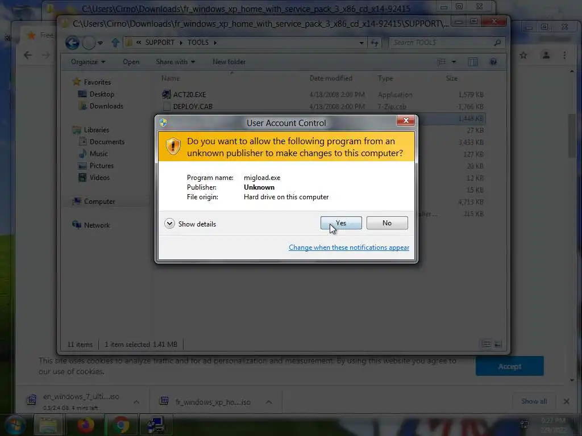This screenshot has width=582, height=436.
Task: Click the up-folder arrow icon in Explorer
Action: [x=115, y=43]
